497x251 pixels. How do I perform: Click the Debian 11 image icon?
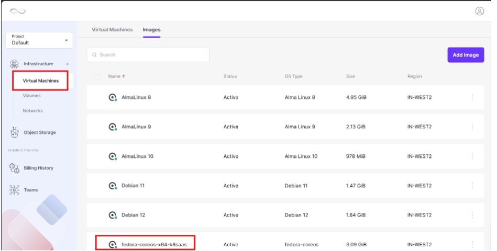(x=113, y=186)
